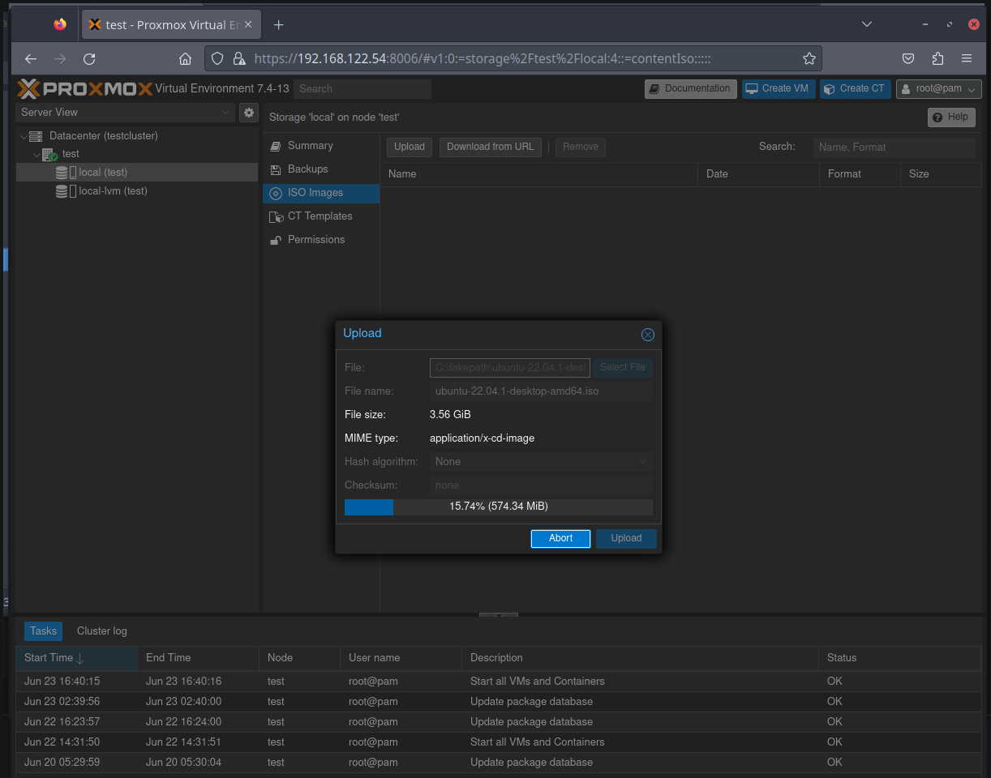The height and width of the screenshot is (778, 991).
Task: Click the Help button
Action: point(950,117)
